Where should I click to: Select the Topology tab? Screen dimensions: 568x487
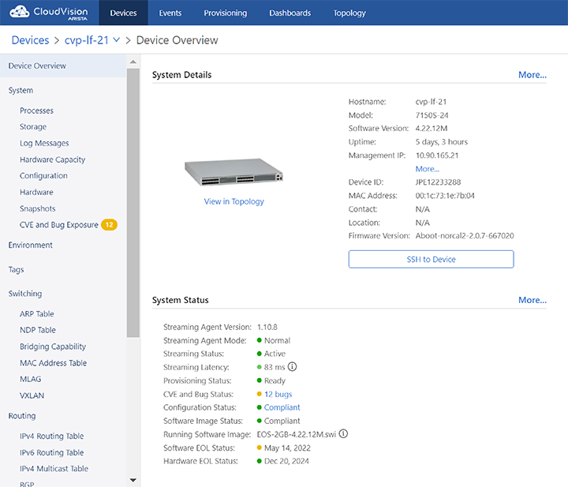click(349, 13)
